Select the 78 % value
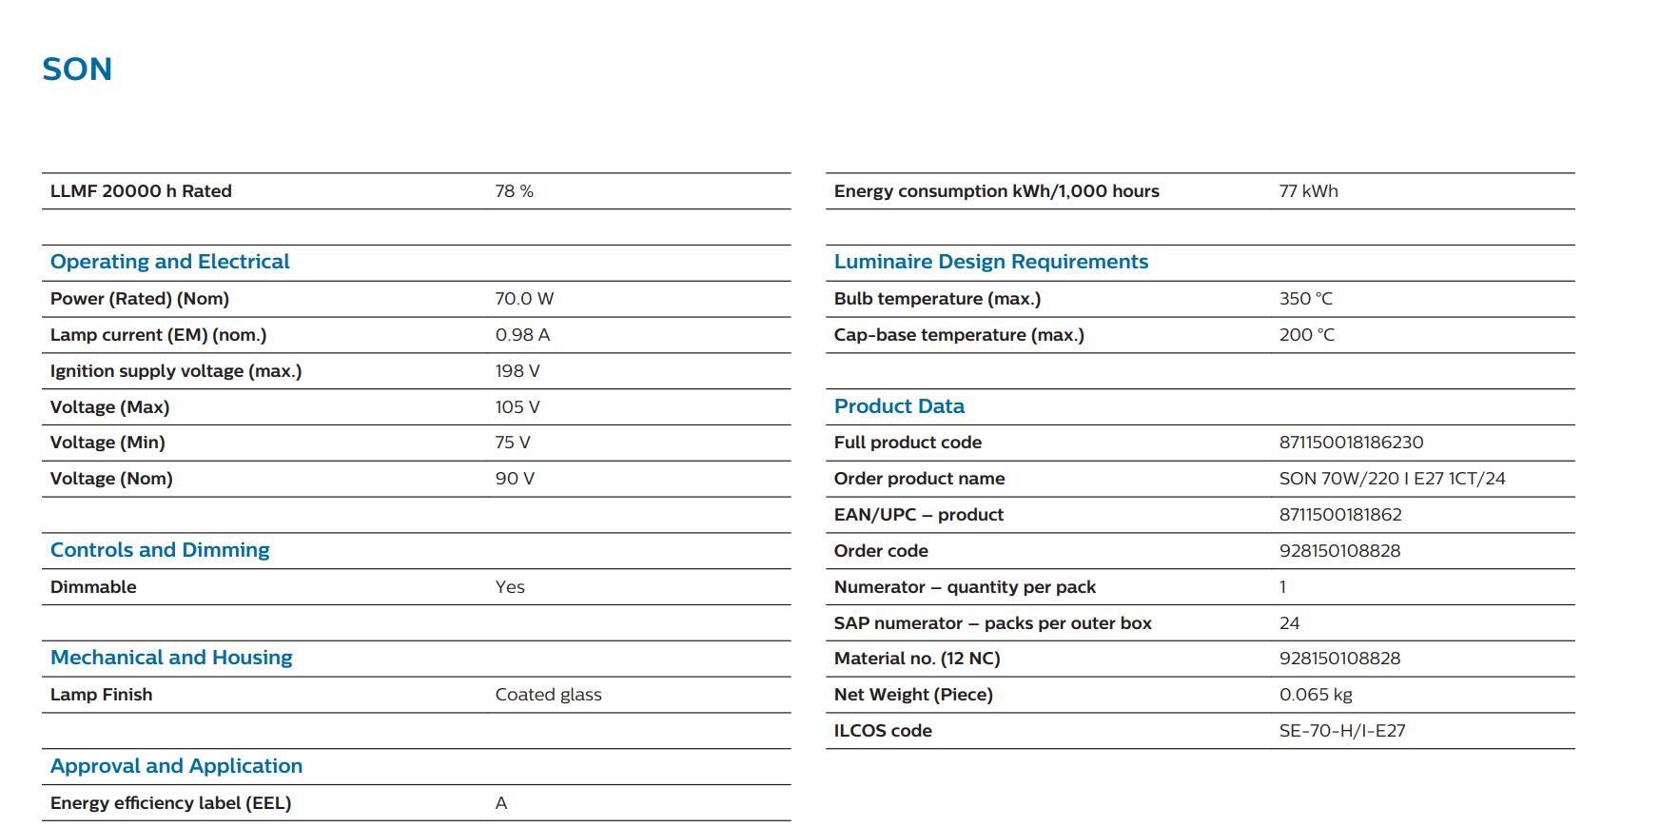This screenshot has height=827, width=1660. click(x=514, y=191)
